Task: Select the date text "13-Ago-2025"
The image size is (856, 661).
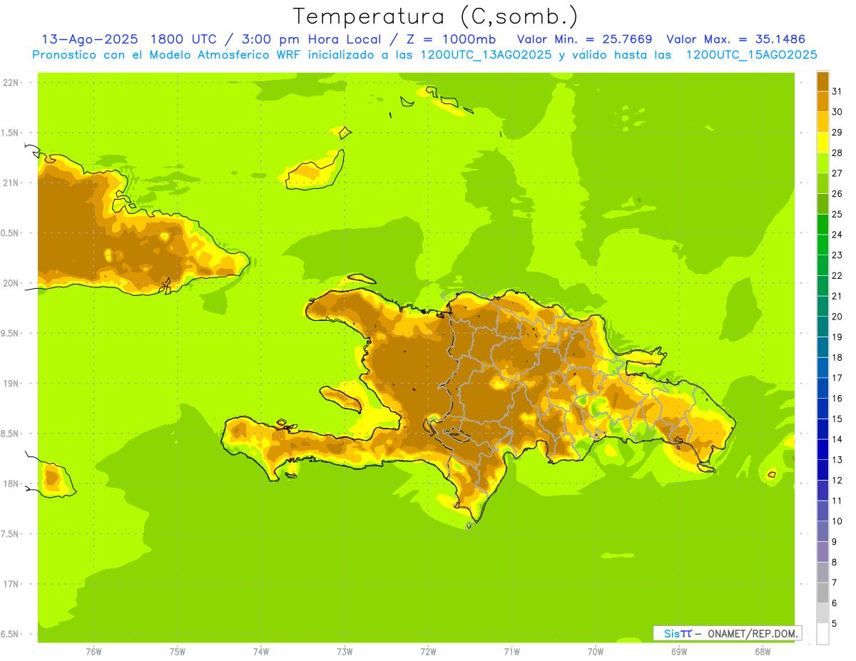Action: [x=89, y=39]
